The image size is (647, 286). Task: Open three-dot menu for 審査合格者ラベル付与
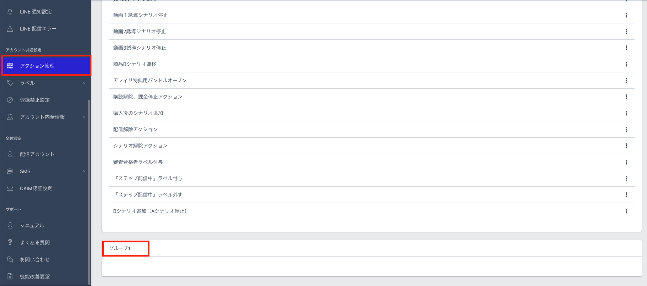click(x=626, y=162)
